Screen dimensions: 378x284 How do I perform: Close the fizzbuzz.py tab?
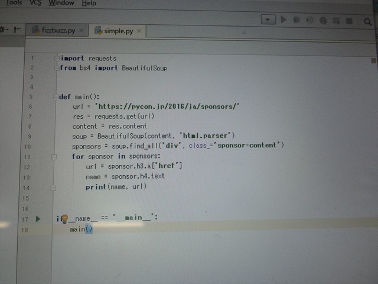click(x=82, y=30)
